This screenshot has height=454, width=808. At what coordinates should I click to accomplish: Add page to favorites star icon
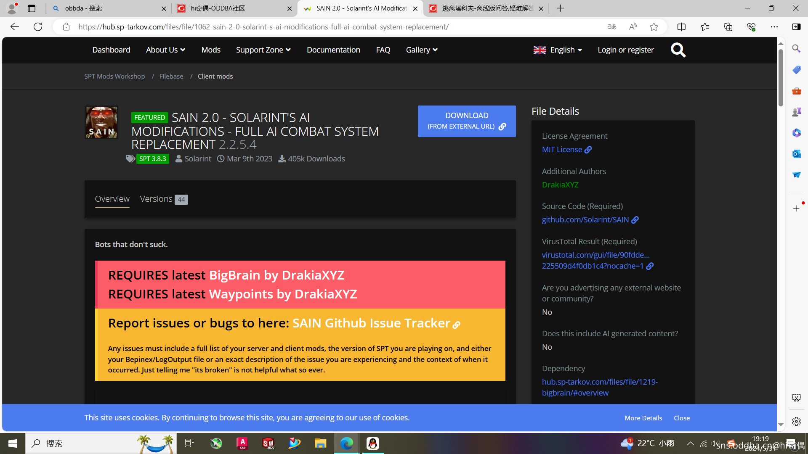click(x=654, y=27)
